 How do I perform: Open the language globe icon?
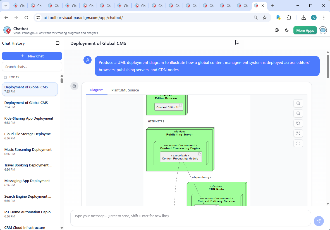pyautogui.click(x=277, y=30)
